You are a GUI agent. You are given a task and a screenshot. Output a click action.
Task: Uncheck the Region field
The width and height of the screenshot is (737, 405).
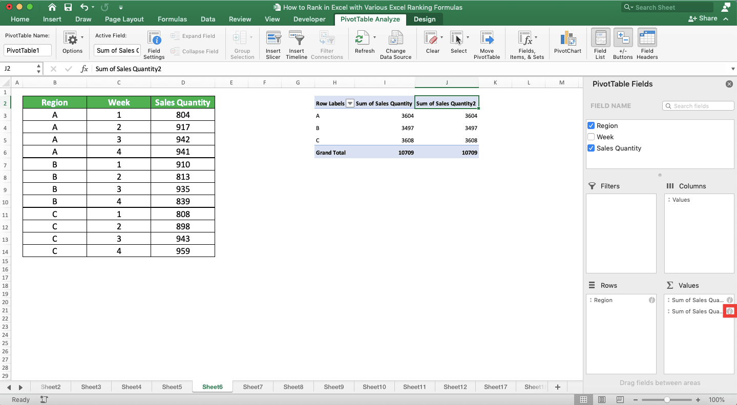pyautogui.click(x=591, y=125)
